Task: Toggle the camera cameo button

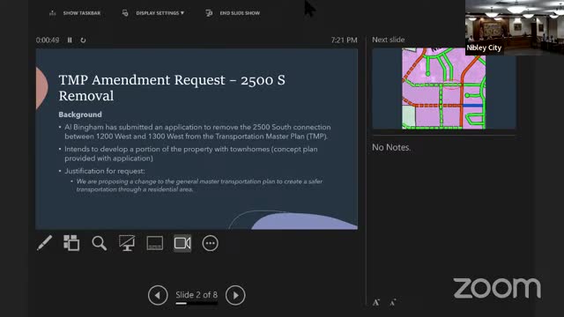Action: tap(182, 243)
